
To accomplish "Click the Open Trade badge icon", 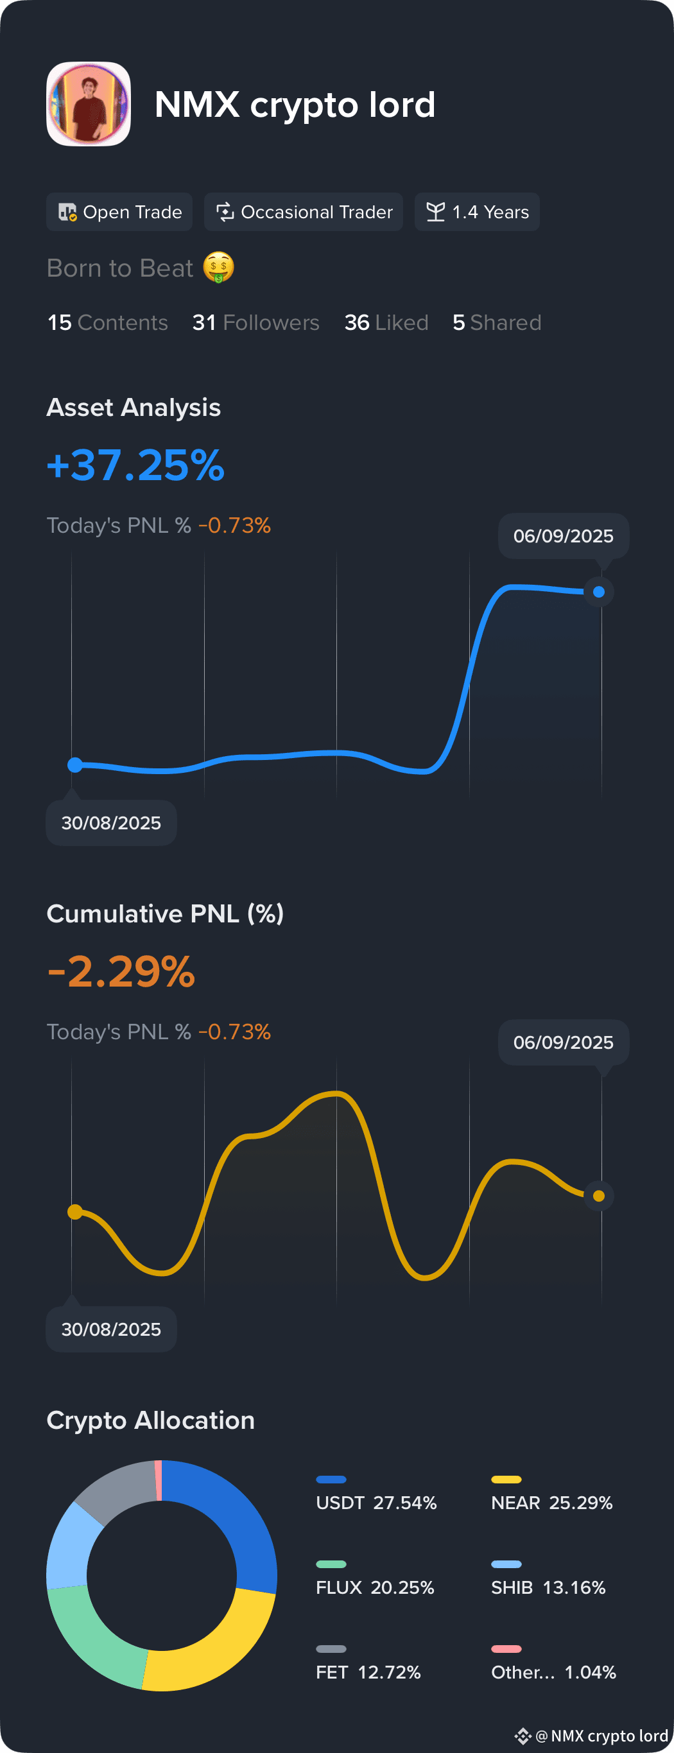I will (x=67, y=212).
